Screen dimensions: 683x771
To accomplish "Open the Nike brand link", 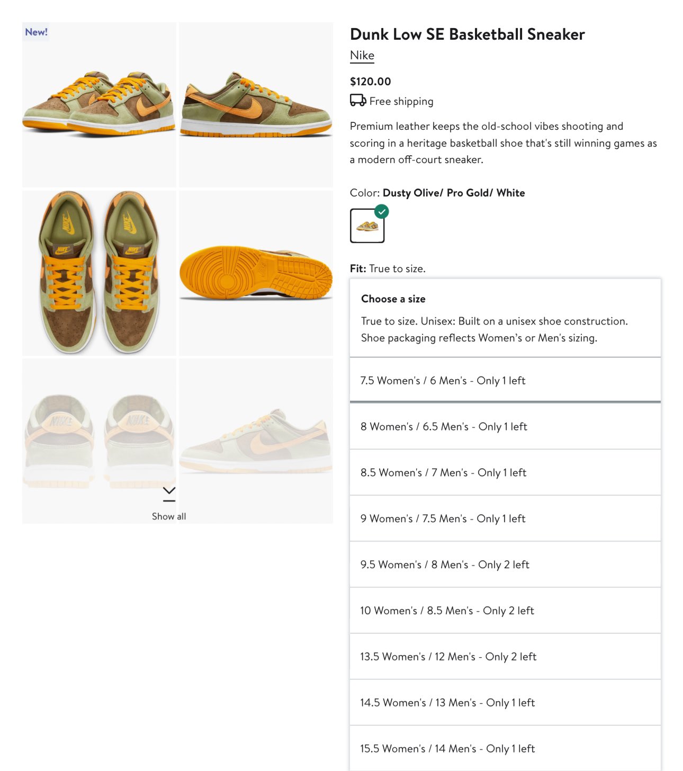I will tap(362, 56).
